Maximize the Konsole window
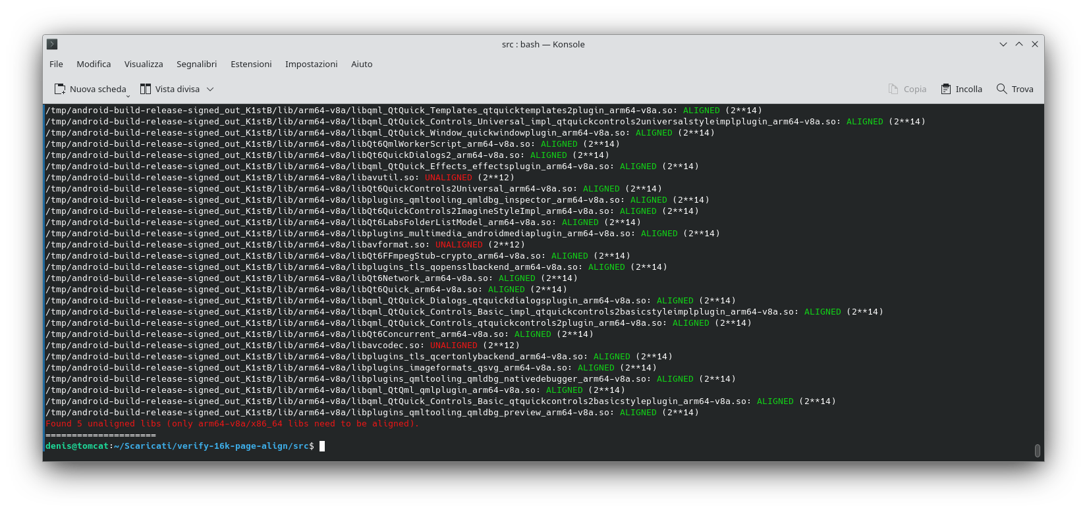This screenshot has width=1087, height=512. tap(1018, 44)
